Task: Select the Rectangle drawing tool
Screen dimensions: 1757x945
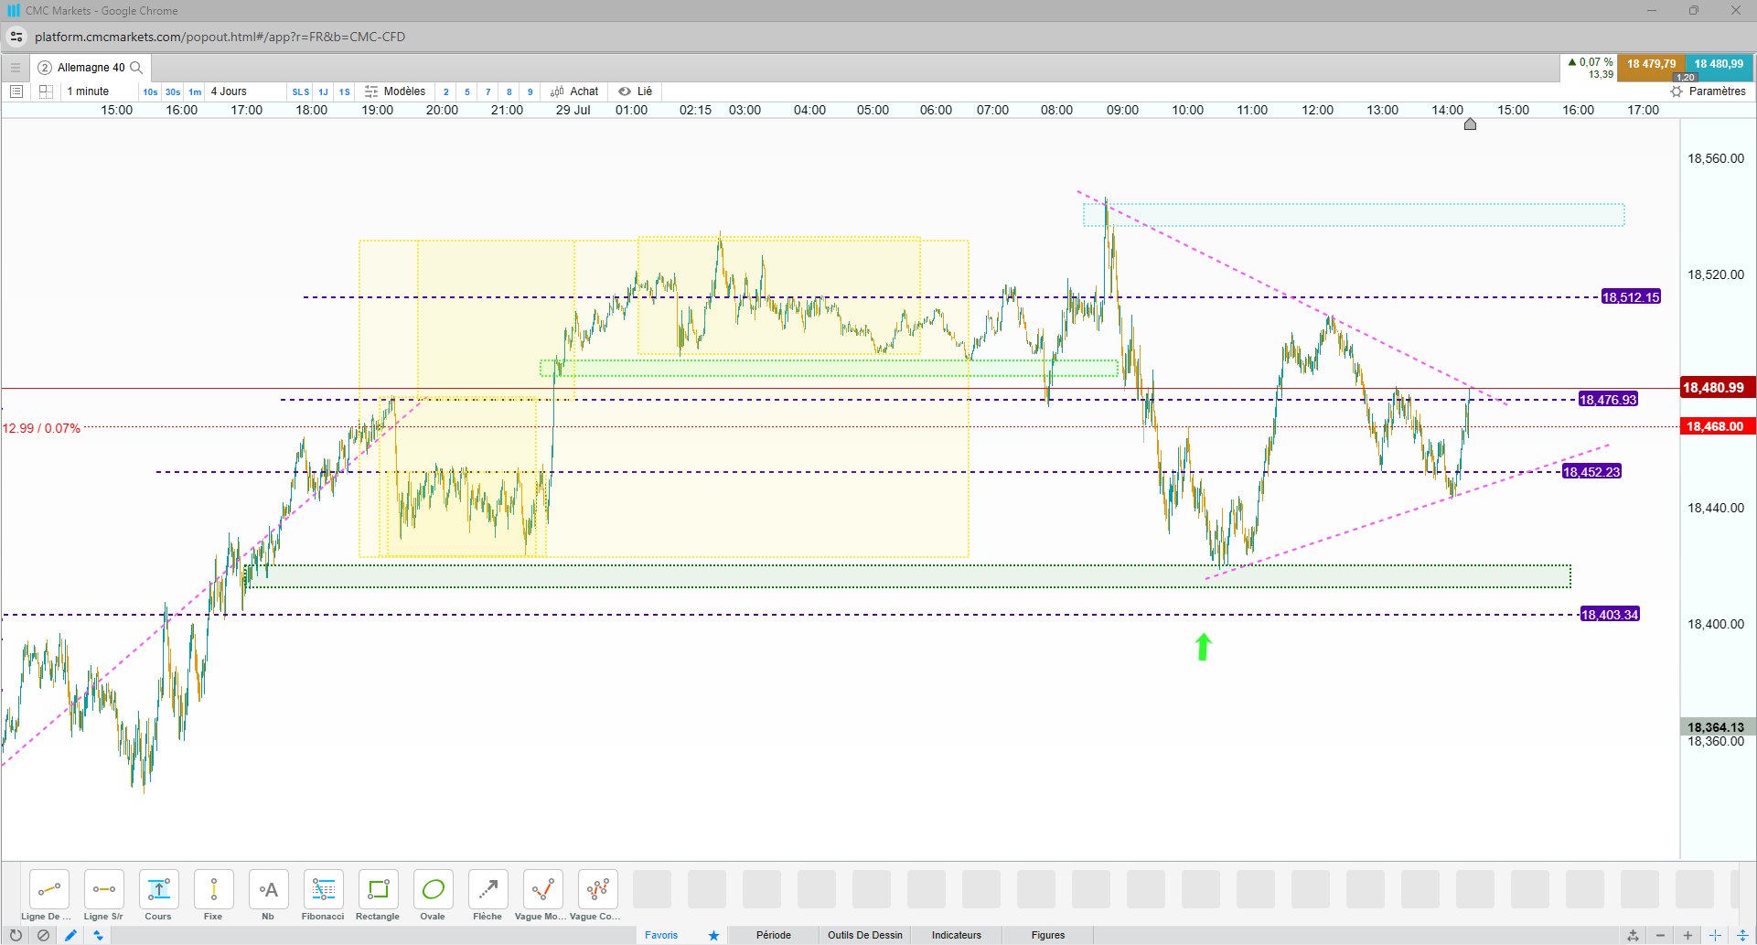Action: [378, 896]
